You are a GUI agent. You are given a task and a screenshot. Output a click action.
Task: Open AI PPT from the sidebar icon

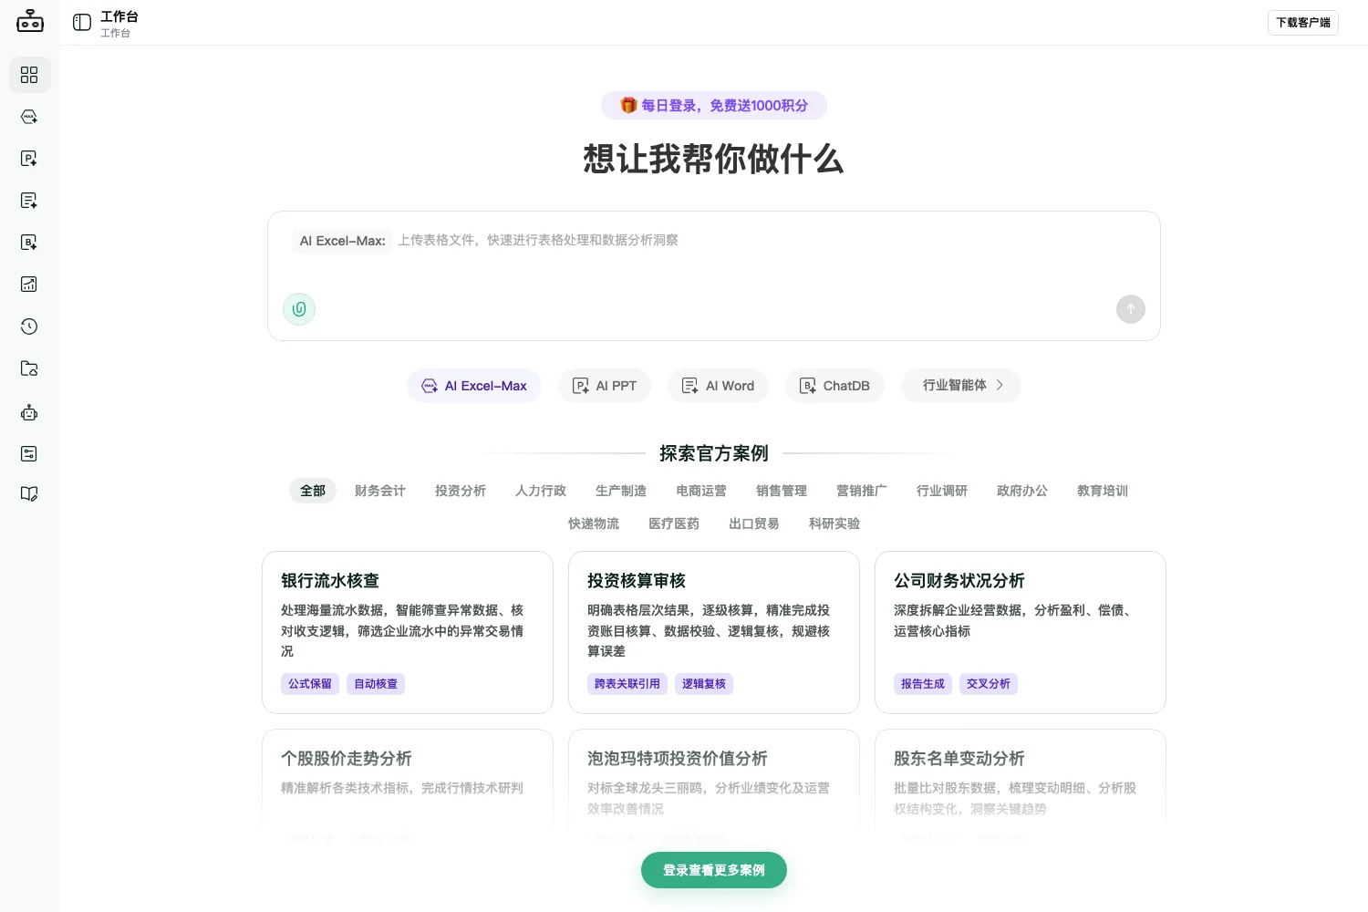[29, 159]
